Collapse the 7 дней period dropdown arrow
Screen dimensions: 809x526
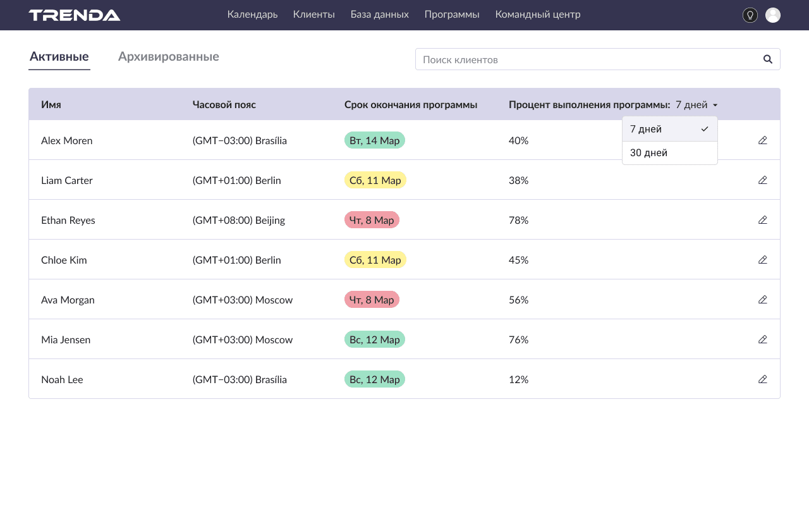715,105
